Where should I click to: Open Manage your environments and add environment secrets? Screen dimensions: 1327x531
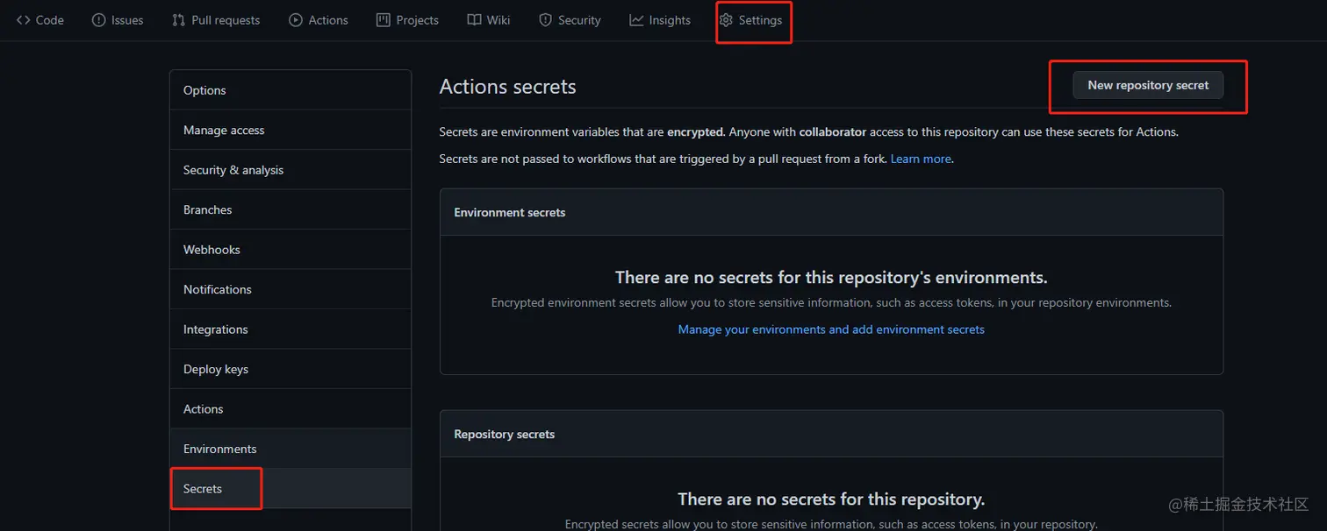tap(831, 329)
